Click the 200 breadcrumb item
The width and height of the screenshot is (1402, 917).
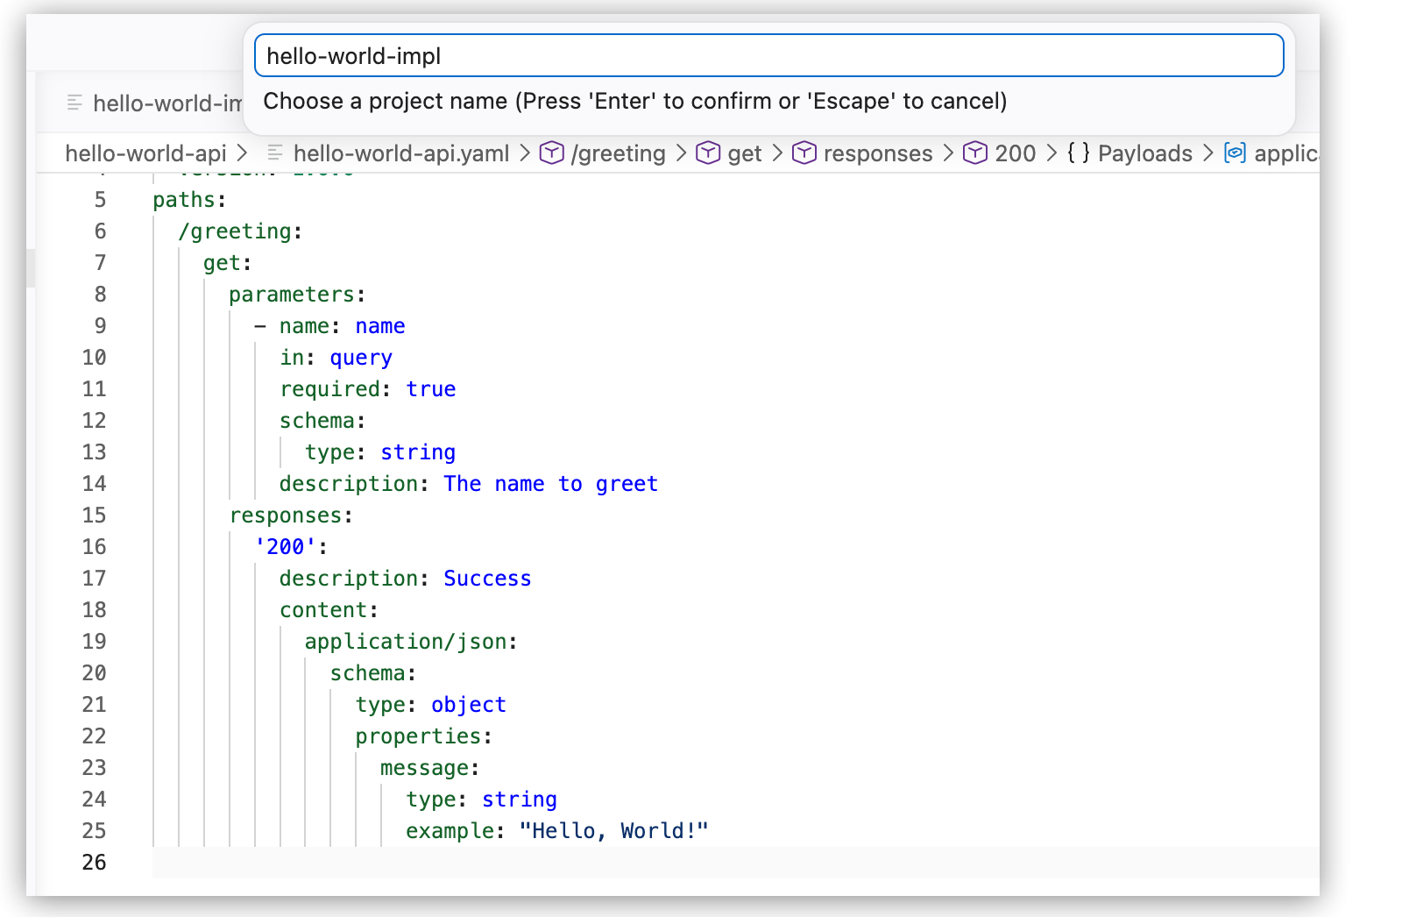pos(1015,153)
